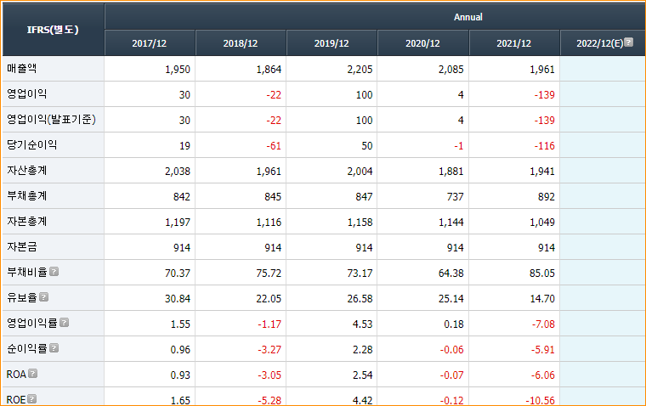The width and height of the screenshot is (646, 406).
Task: Select the 2021/12 column header
Action: coord(514,43)
